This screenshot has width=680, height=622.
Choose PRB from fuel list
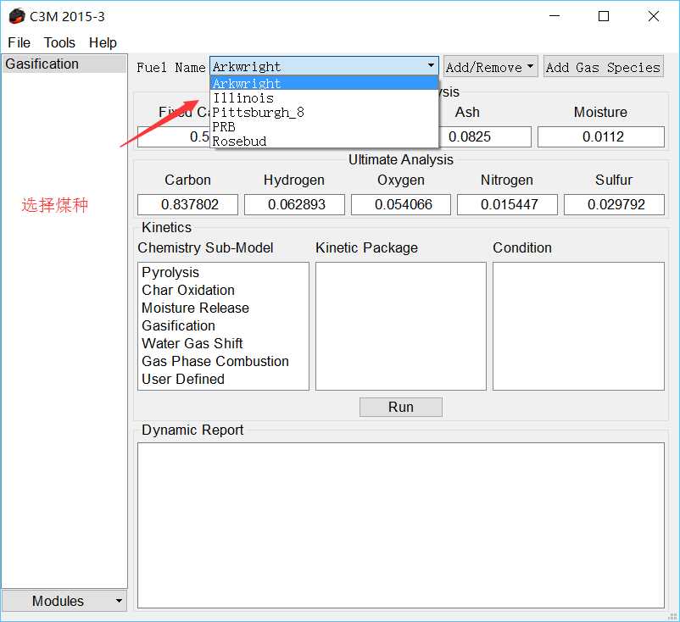point(324,126)
